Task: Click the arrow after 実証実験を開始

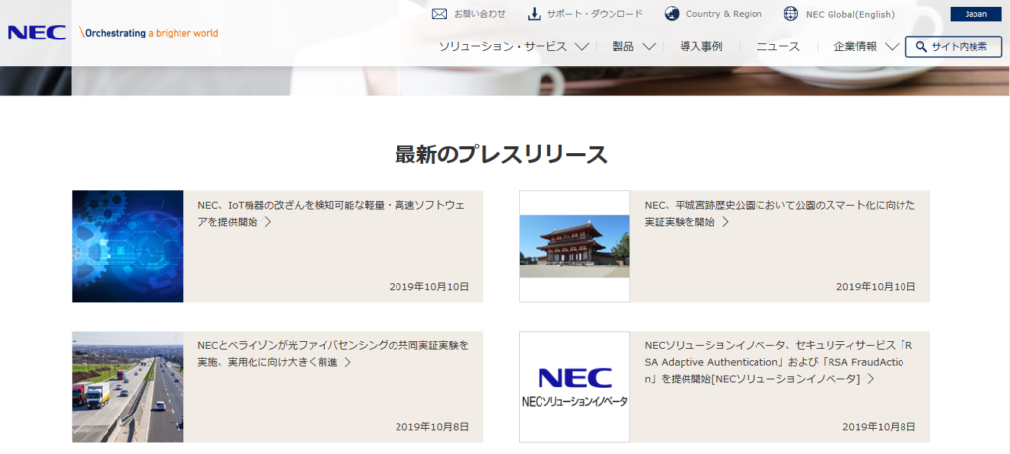Action: click(725, 222)
